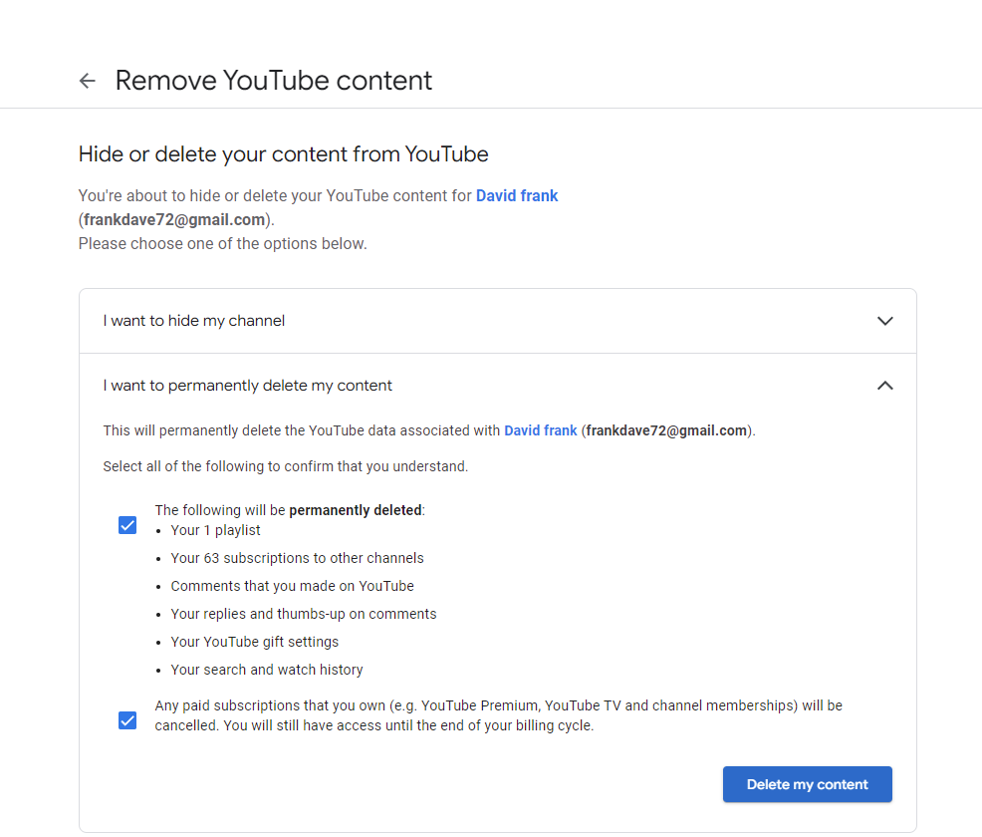Collapse the permanently delete content chevron
Viewport: 982px width, 837px height.
(884, 386)
